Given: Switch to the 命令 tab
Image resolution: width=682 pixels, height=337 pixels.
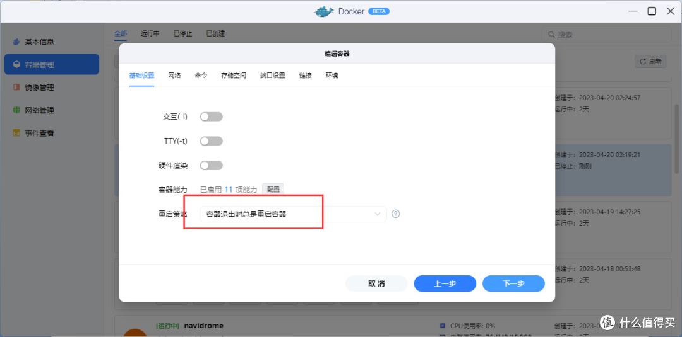Looking at the screenshot, I should click(x=201, y=76).
